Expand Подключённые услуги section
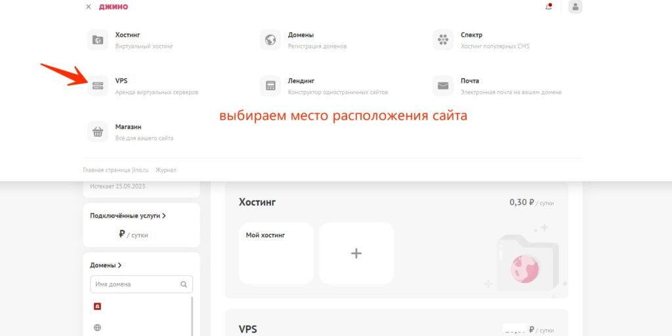 (x=128, y=216)
